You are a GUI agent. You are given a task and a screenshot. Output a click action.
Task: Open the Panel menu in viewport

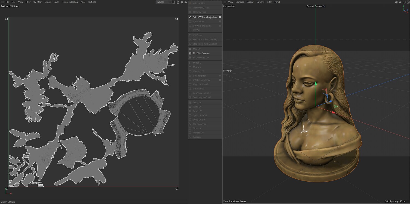[x=277, y=2]
